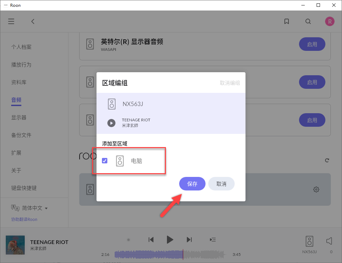Open the 资料库 settings tab

tap(19, 82)
